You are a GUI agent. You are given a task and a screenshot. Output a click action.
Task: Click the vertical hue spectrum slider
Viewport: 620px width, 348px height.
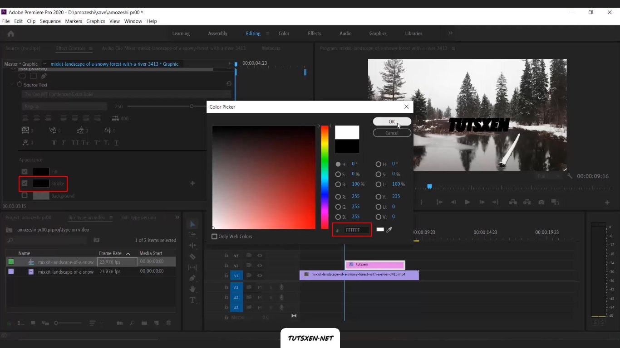pos(325,177)
